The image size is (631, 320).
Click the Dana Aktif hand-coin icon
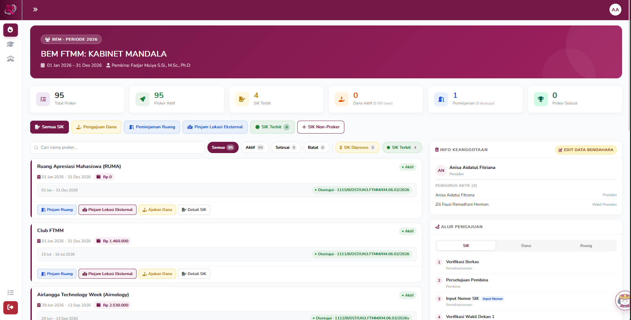tap(342, 99)
